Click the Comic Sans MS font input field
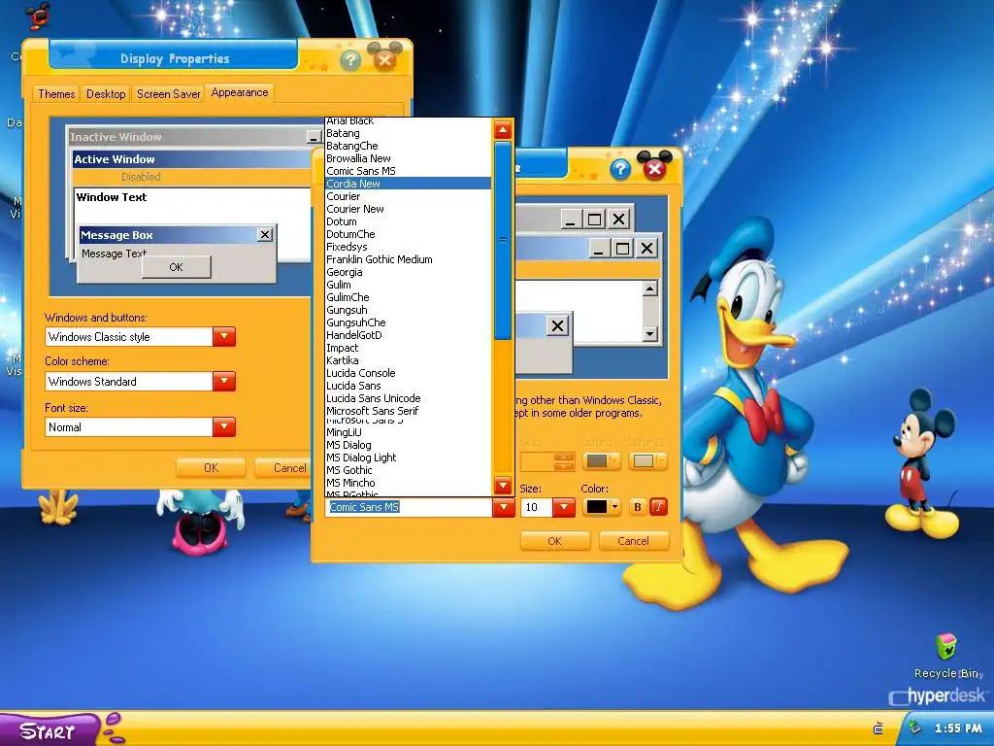The image size is (994, 746). 409,507
